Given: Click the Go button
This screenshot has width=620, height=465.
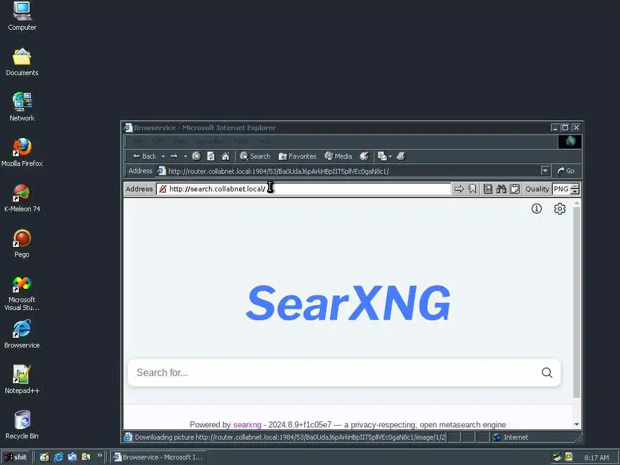Looking at the screenshot, I should coord(566,171).
